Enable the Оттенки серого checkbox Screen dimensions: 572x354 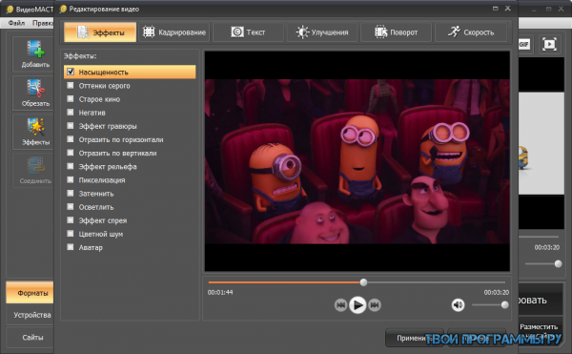(x=71, y=85)
